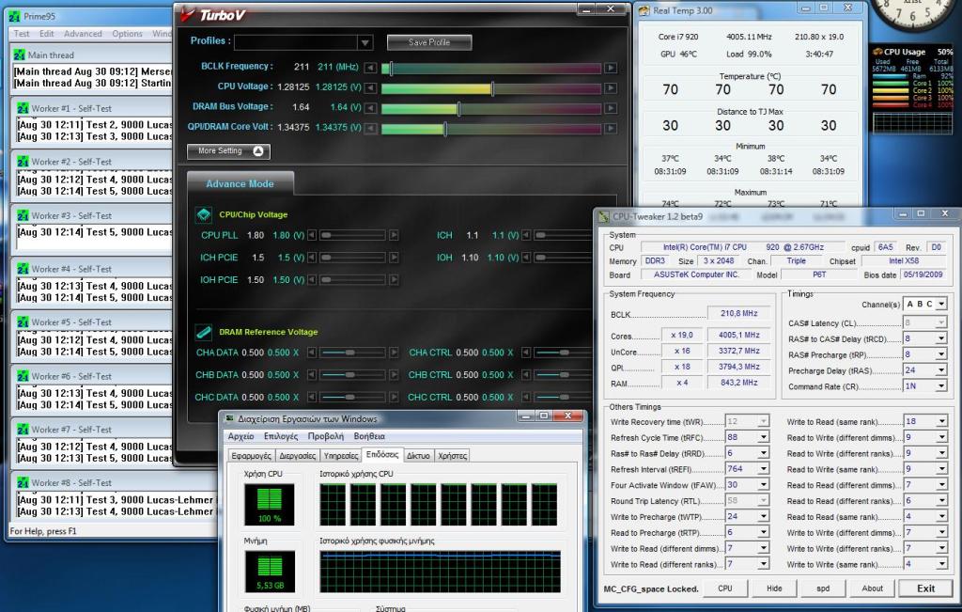Increase QPI/DRAM Core Volt with right arrow

(x=611, y=128)
